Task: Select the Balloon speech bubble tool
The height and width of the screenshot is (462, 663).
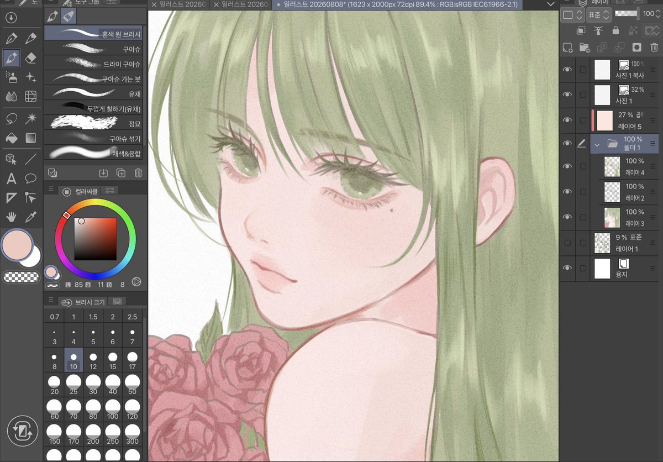Action: pyautogui.click(x=31, y=179)
